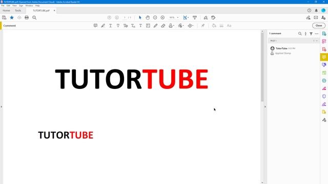Screen dimensions: 328x184
Task: Click the Keep tool selected pin
Action: [203, 26]
